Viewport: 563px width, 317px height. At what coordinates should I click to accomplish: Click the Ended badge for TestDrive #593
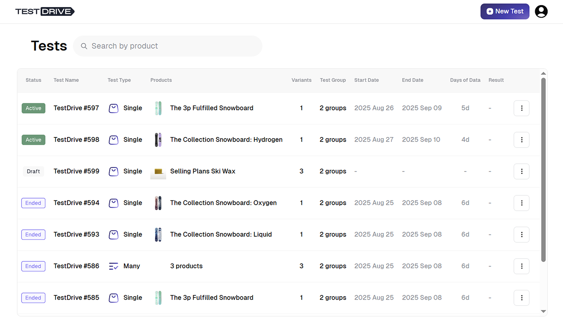33,235
